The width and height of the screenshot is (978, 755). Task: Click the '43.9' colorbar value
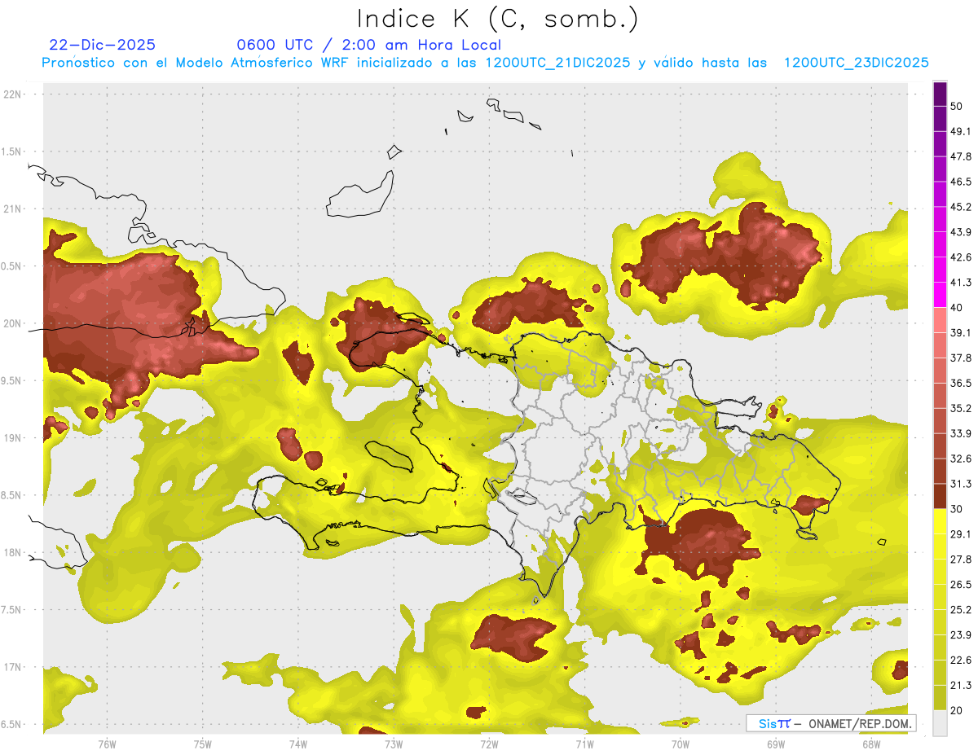(x=961, y=232)
